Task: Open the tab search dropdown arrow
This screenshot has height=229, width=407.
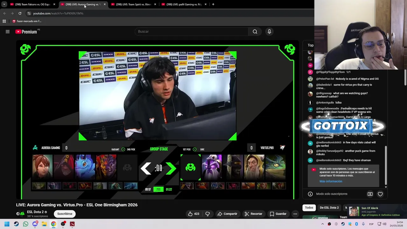Action: pos(4,4)
